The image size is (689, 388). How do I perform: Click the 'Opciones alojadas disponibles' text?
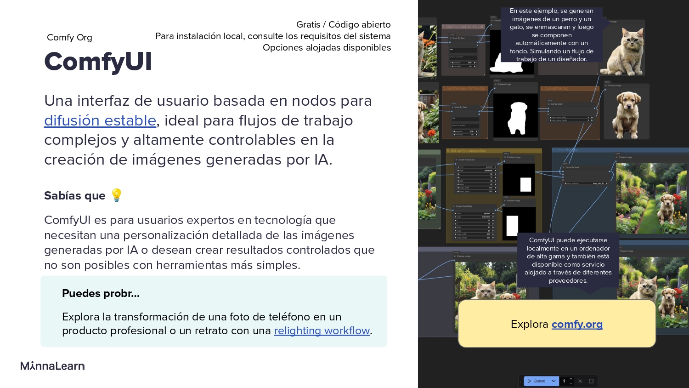click(327, 47)
